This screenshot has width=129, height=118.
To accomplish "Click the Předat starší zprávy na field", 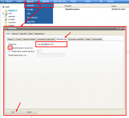I will pyautogui.click(x=51, y=55).
